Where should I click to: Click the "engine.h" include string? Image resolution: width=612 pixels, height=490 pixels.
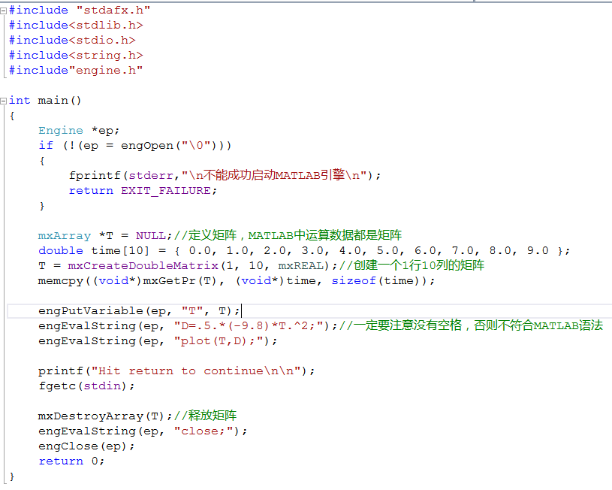click(106, 71)
